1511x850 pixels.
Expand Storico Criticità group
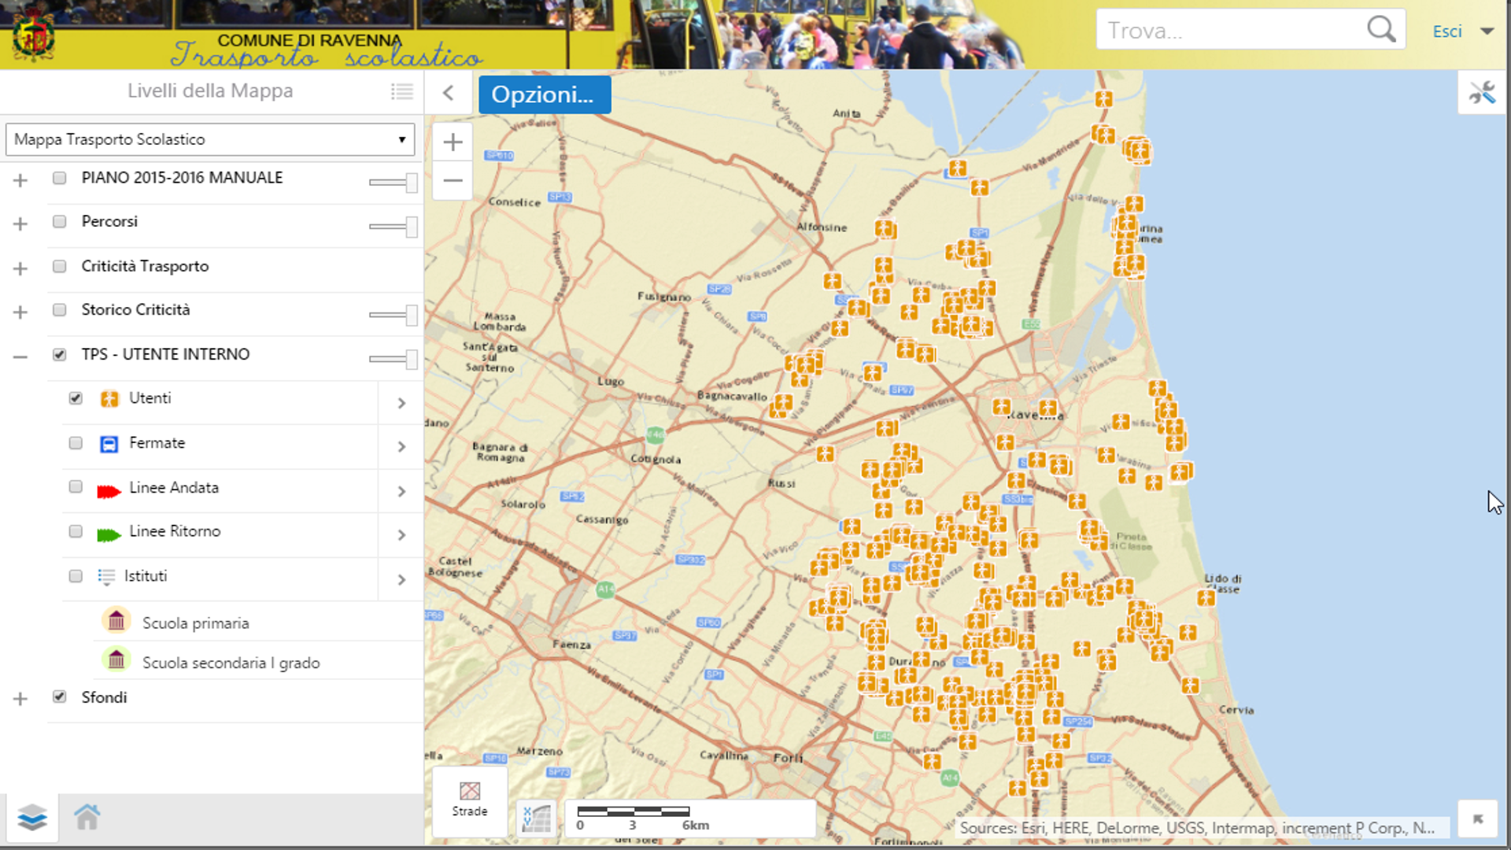point(20,312)
